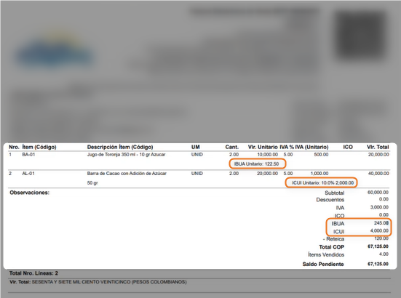401x298 pixels.
Task: Click the Subtotal value 60,000.00
Action: [378, 193]
